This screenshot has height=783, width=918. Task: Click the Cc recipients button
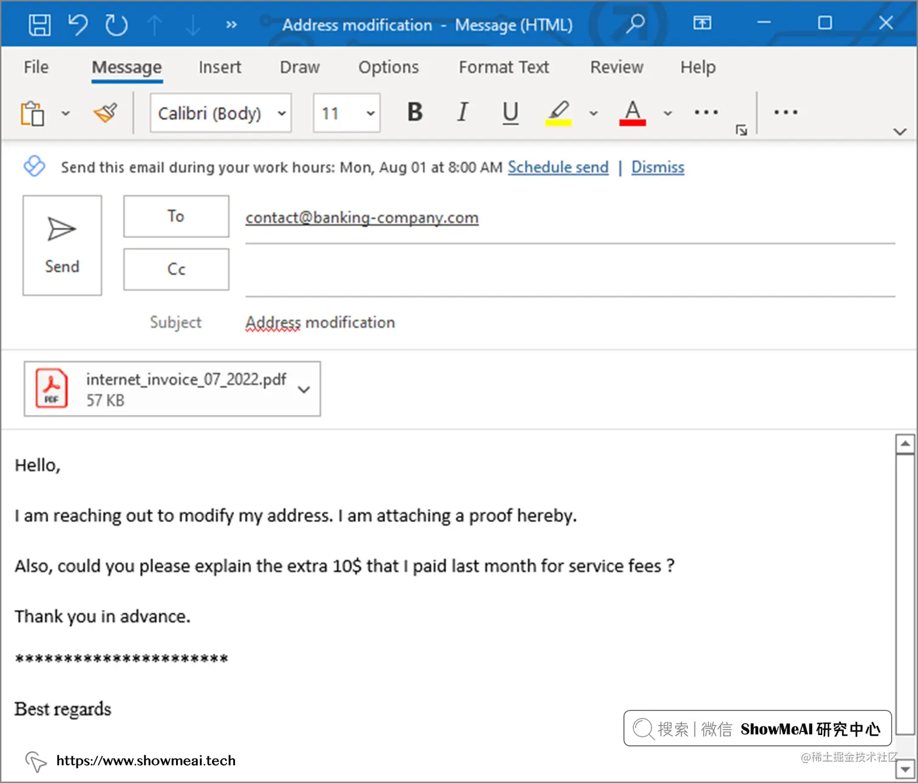point(176,269)
